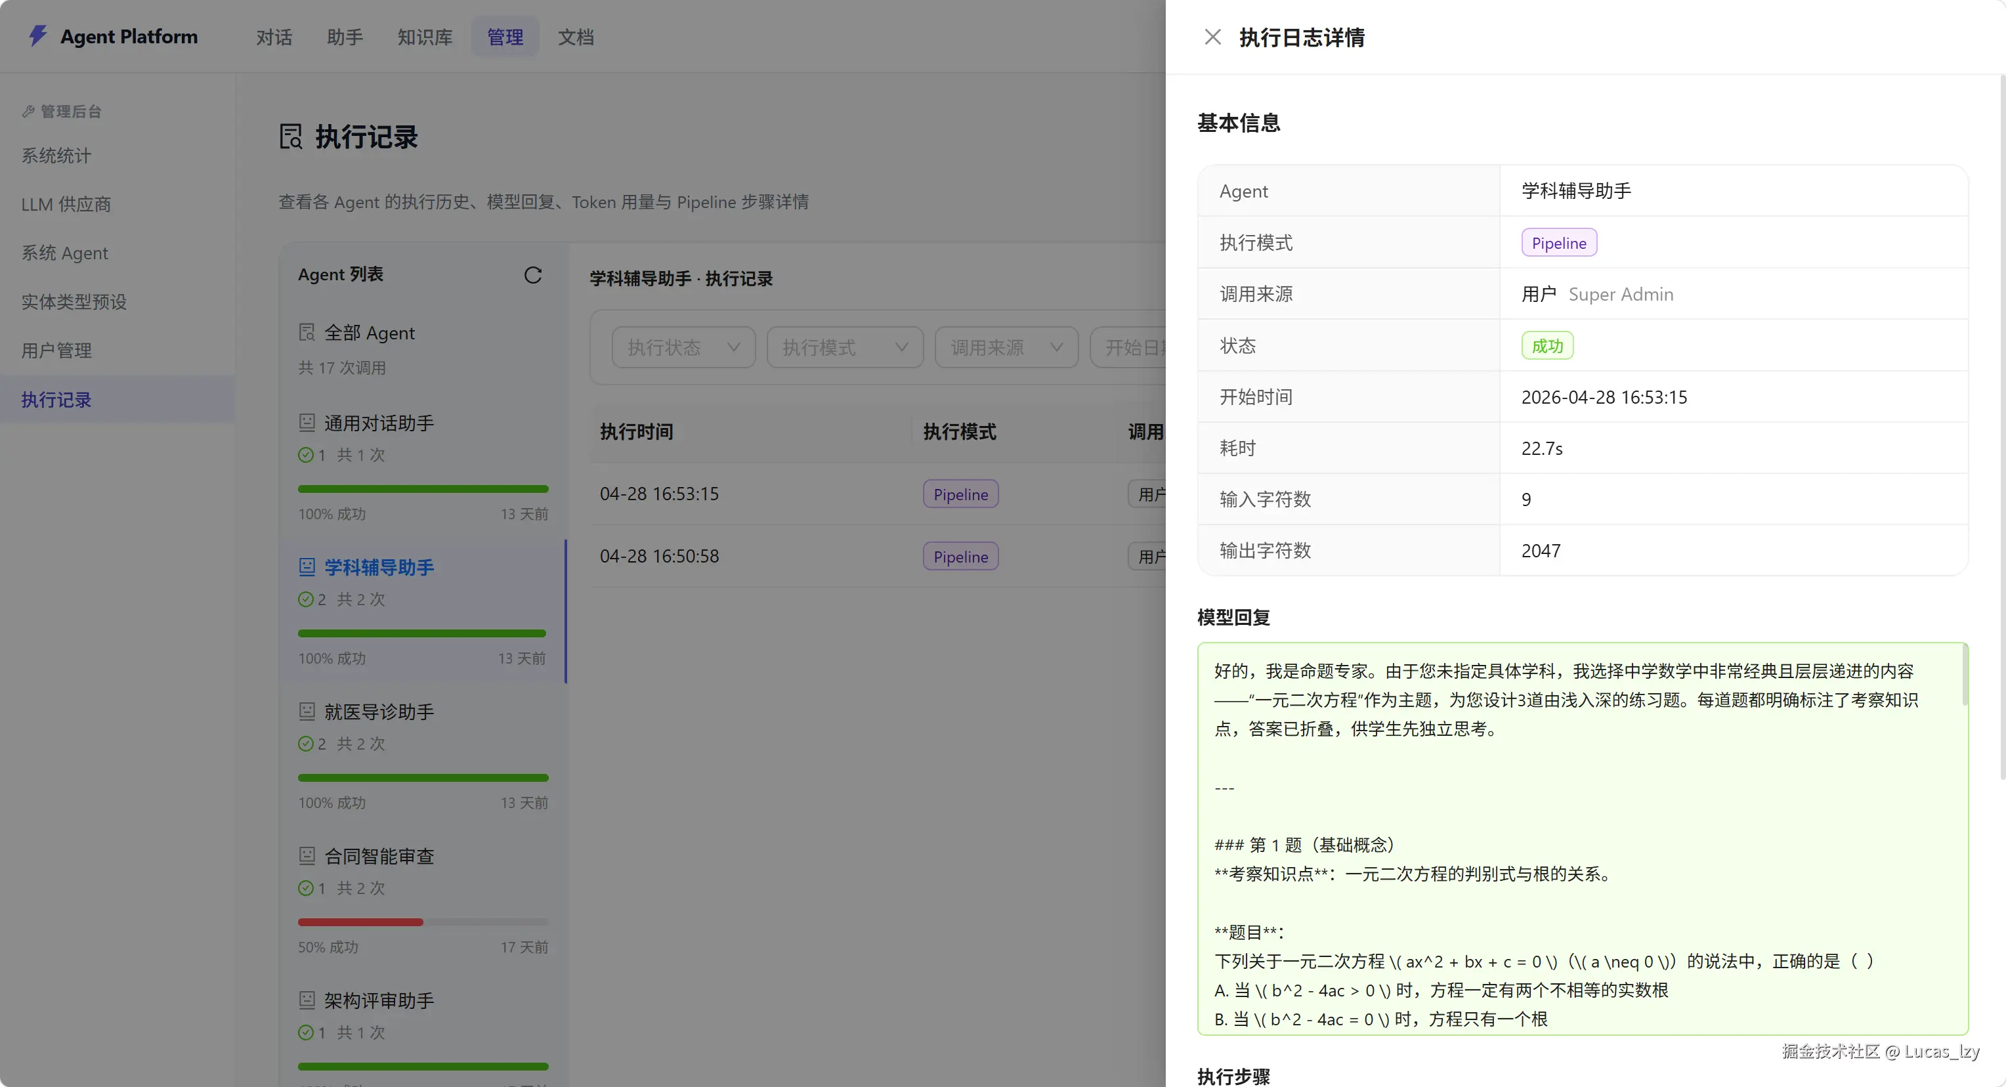2006x1087 pixels.
Task: Open the 执行模式 filter dropdown
Action: pyautogui.click(x=845, y=347)
